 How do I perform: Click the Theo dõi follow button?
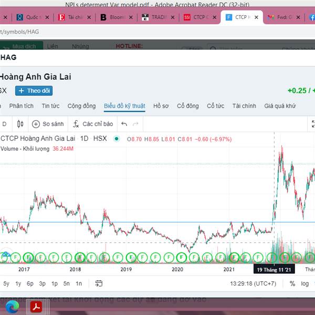pyautogui.click(x=34, y=91)
